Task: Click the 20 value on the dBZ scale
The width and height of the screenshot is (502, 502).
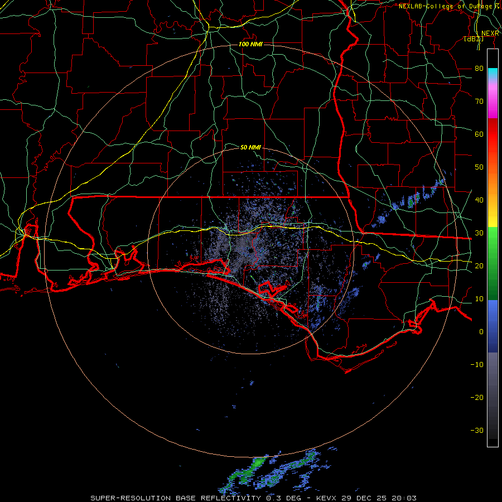Action: (x=479, y=266)
